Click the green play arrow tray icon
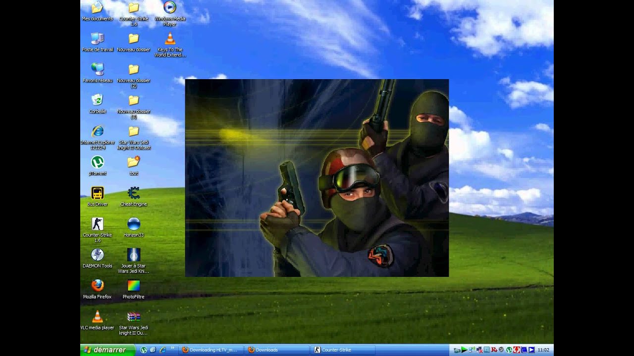634x356 pixels. point(464,350)
